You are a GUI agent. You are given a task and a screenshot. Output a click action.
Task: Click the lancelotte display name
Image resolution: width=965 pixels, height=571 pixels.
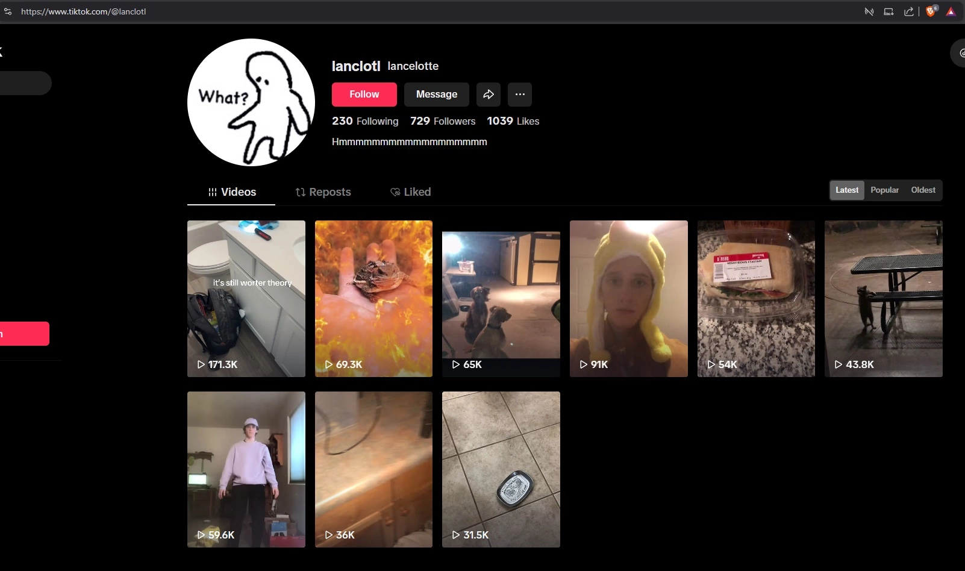pos(413,66)
